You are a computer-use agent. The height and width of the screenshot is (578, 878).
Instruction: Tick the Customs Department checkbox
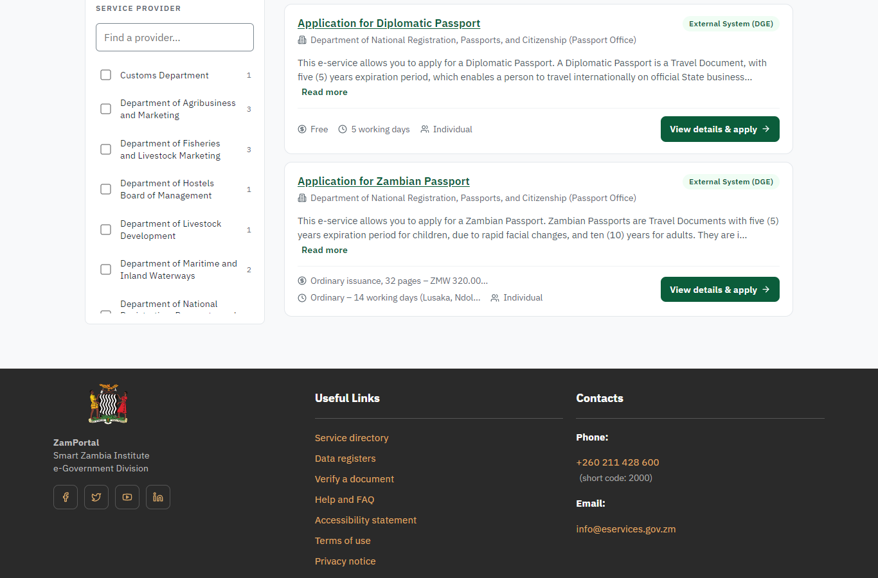tap(106, 75)
